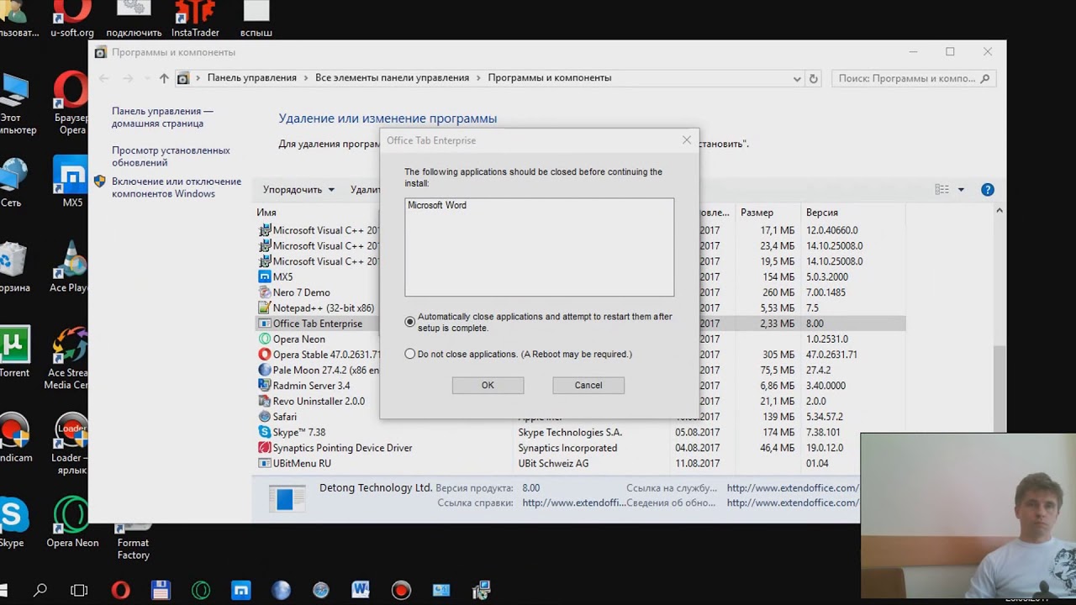Click size value '305 МБ'
Image resolution: width=1076 pixels, height=605 pixels.
(778, 355)
